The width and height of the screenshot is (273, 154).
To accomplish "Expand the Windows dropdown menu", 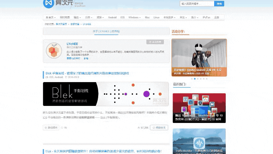I will click(134, 17).
